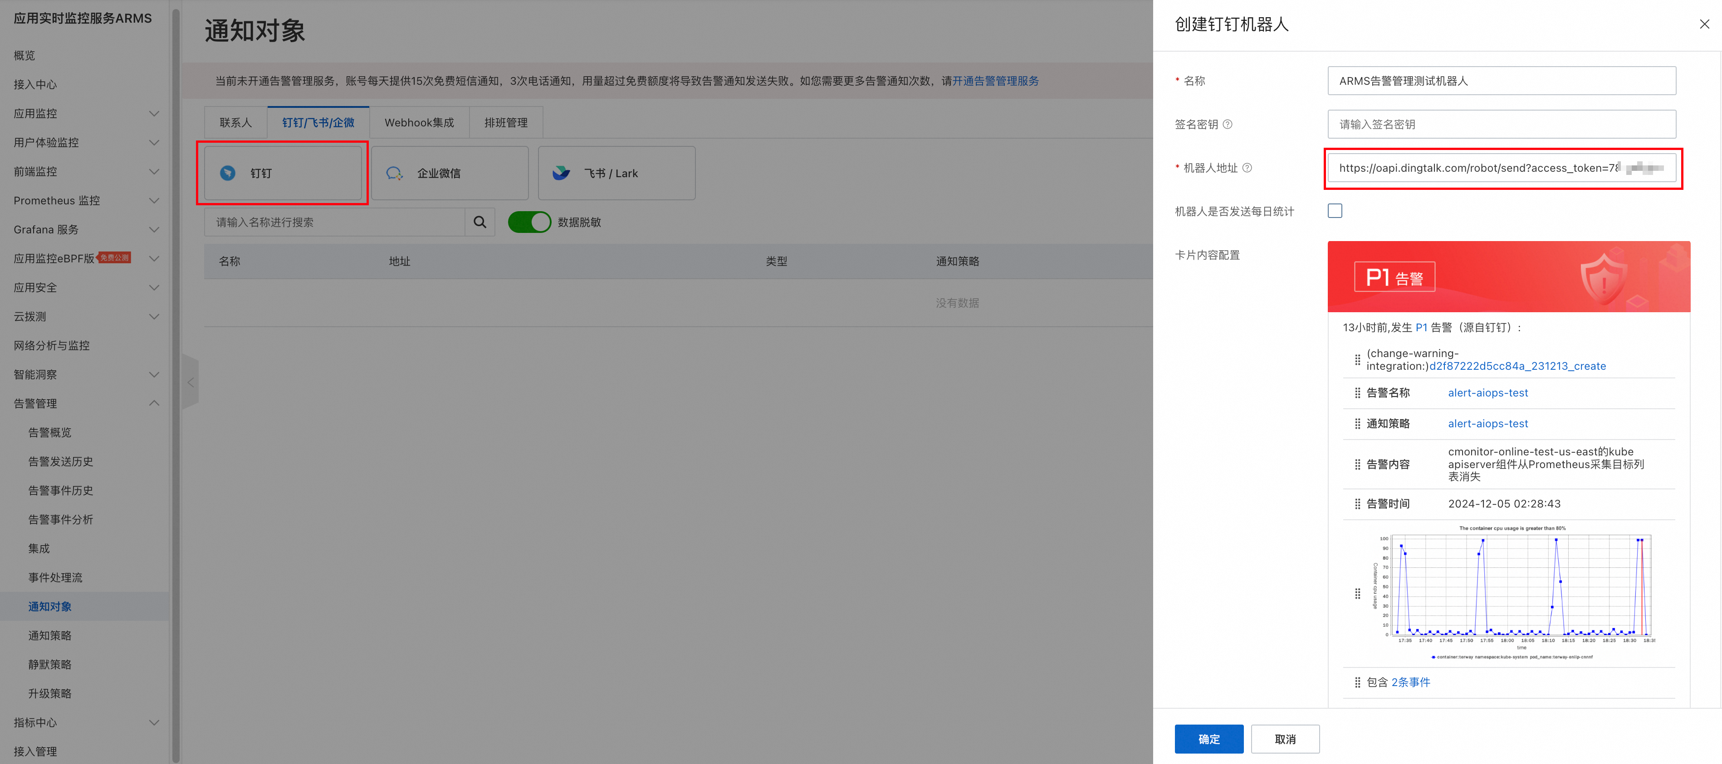Viewport: 1722px width, 764px height.
Task: Switch to 排班管理 tab
Action: click(506, 122)
